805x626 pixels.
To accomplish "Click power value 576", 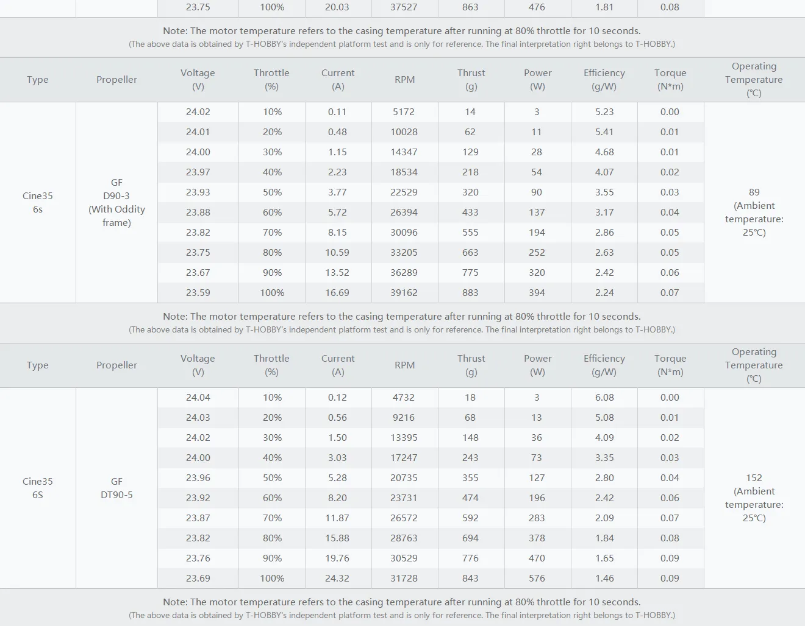I will point(537,579).
